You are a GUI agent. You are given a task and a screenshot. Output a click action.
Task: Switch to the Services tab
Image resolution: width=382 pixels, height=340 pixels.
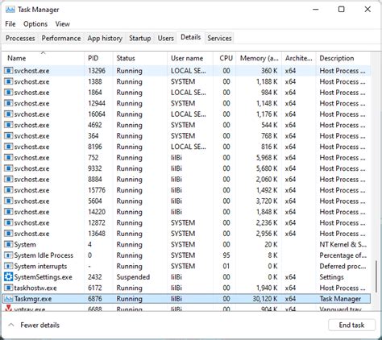tap(219, 38)
